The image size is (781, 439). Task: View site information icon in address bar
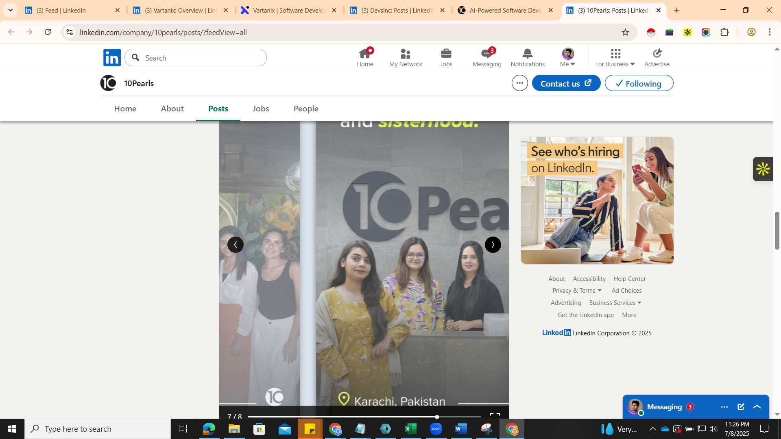[x=70, y=32]
